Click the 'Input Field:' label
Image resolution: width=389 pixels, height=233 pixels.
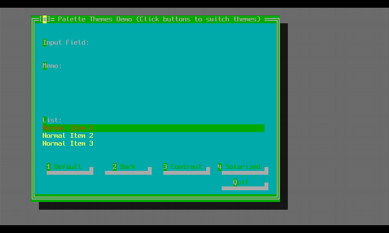tap(66, 43)
